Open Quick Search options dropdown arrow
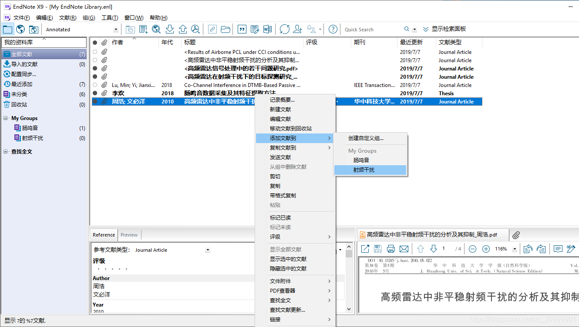 click(x=414, y=30)
